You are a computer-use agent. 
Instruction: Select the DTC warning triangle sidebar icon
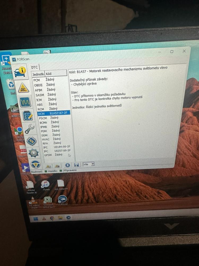point(24,88)
